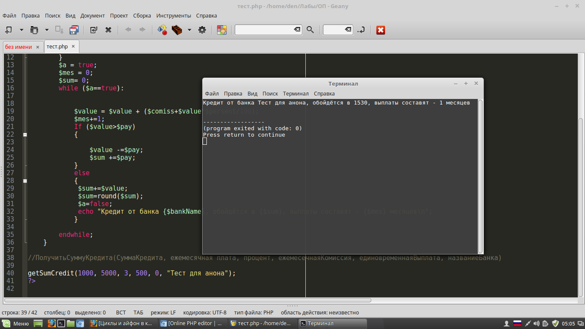Image resolution: width=585 pixels, height=329 pixels.
Task: Open the Вид menu in Geany
Action: click(x=71, y=15)
